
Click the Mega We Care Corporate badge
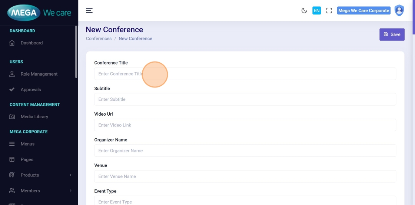tap(363, 11)
